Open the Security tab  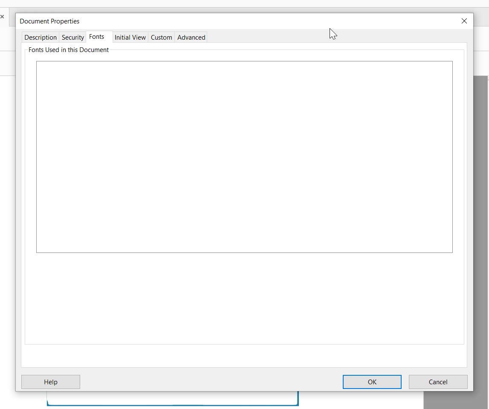coord(72,38)
